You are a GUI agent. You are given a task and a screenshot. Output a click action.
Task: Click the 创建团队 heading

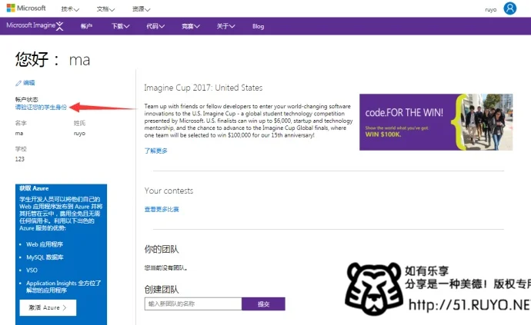pos(161,290)
